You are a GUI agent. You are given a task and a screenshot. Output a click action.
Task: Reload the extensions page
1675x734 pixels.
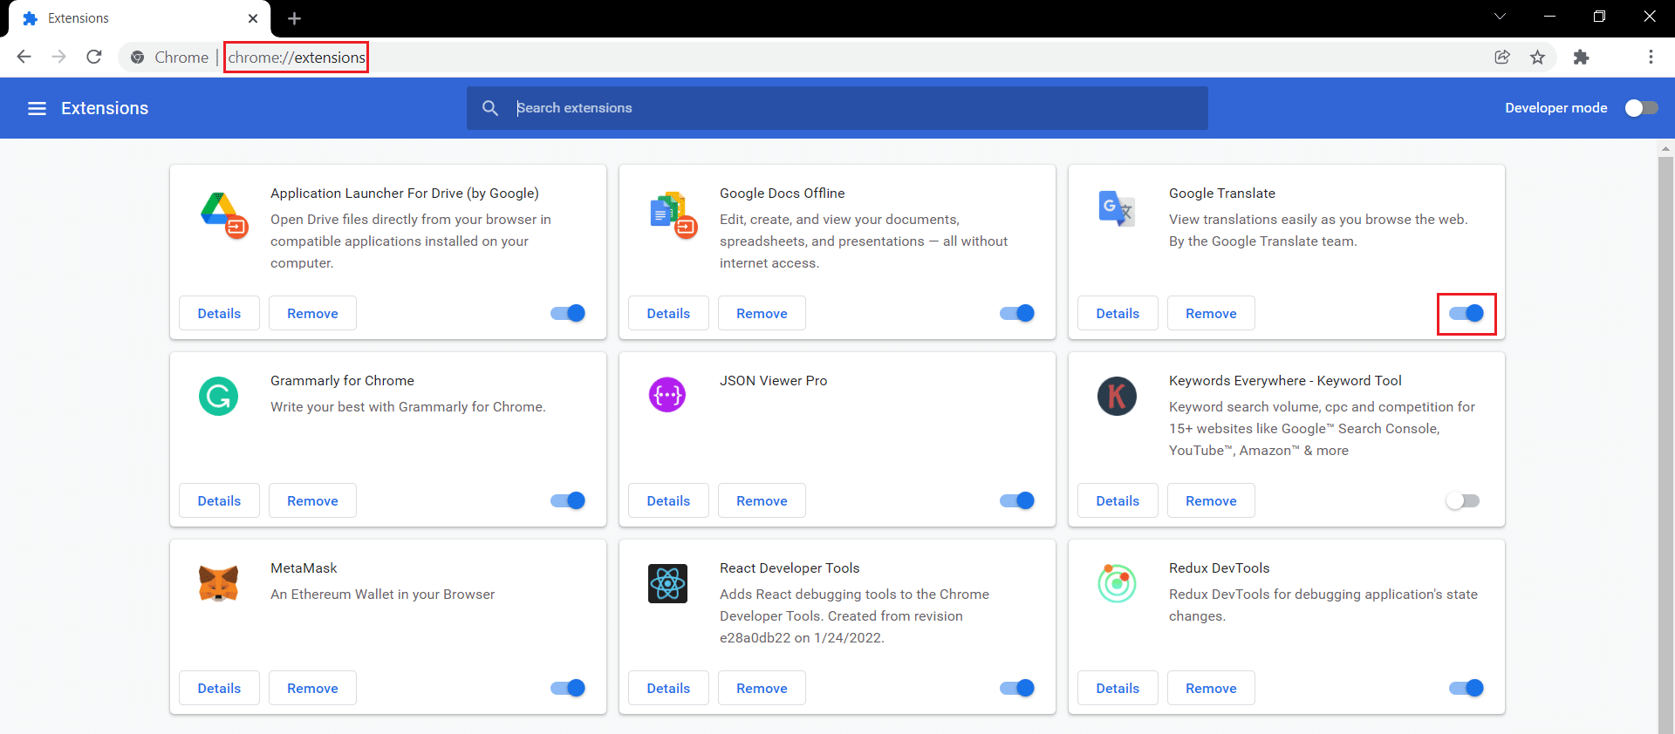(94, 57)
